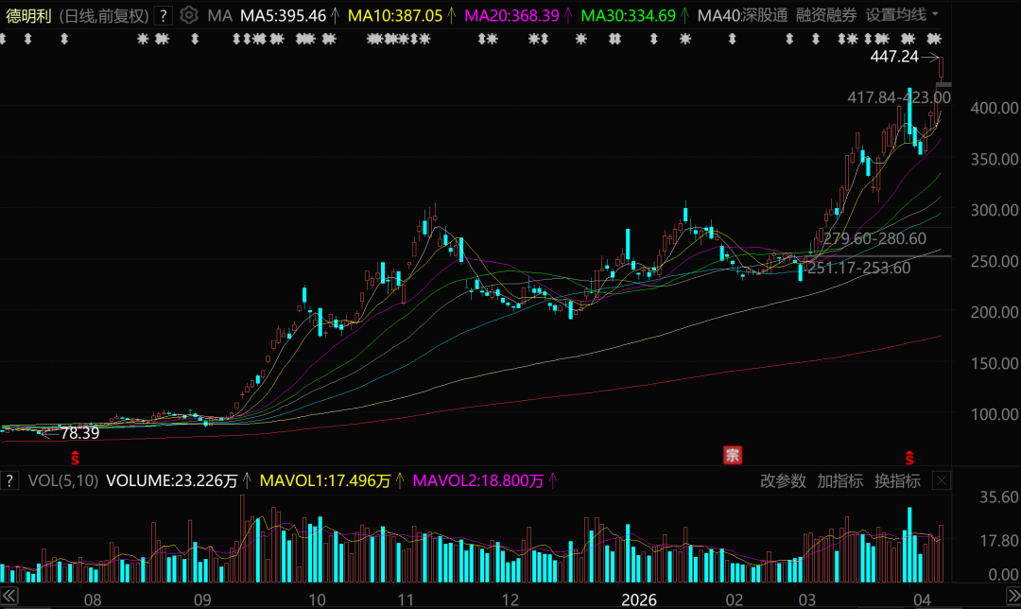Click the MA indicator label
This screenshot has width=1021, height=609.
point(220,16)
